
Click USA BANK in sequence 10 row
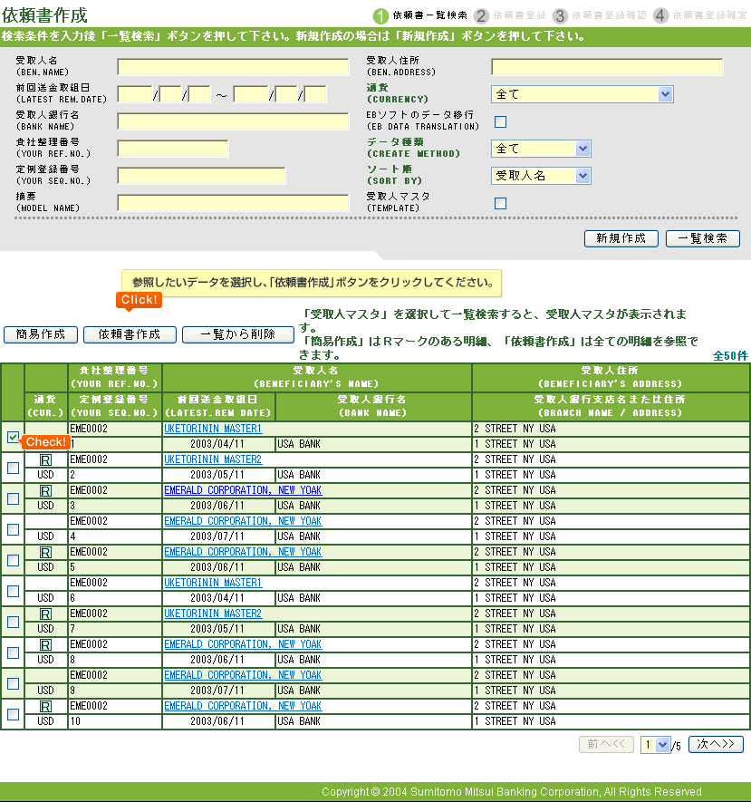click(299, 721)
